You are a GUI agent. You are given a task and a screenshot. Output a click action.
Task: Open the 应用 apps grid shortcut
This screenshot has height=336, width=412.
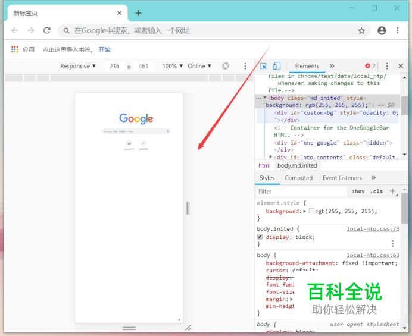(23, 49)
